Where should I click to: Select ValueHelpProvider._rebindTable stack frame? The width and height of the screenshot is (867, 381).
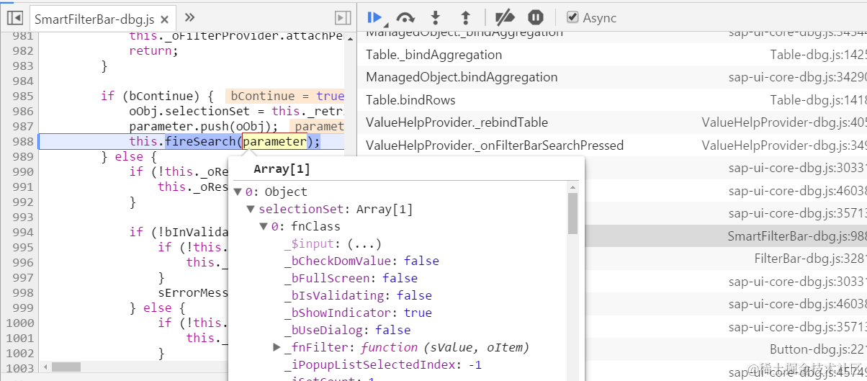coord(457,122)
